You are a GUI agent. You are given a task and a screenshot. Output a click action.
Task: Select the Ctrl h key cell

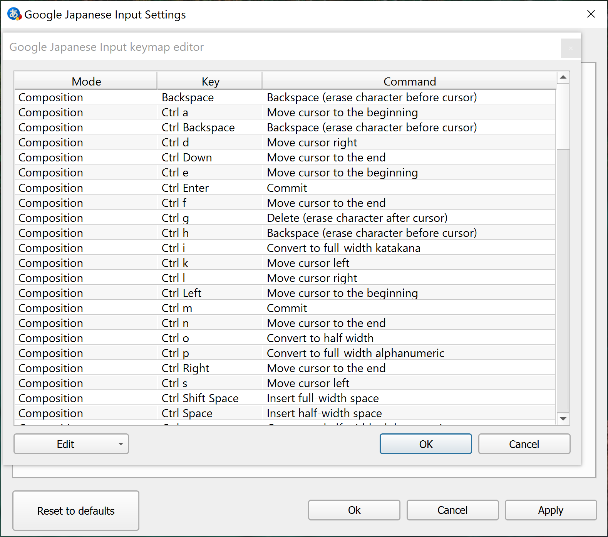tap(209, 233)
